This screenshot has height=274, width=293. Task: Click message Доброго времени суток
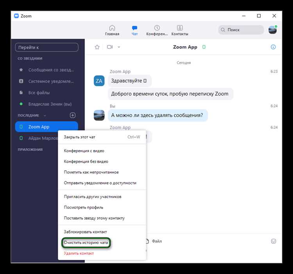[x=170, y=94]
